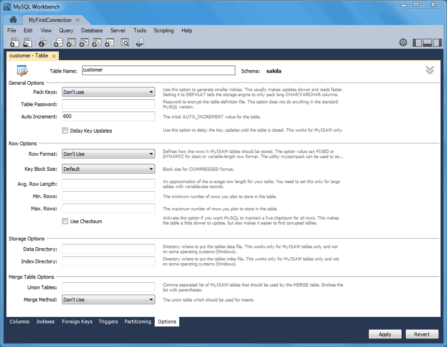Image resolution: width=447 pixels, height=347 pixels.
Task: Click the Create New Table icon
Action: (x=72, y=42)
